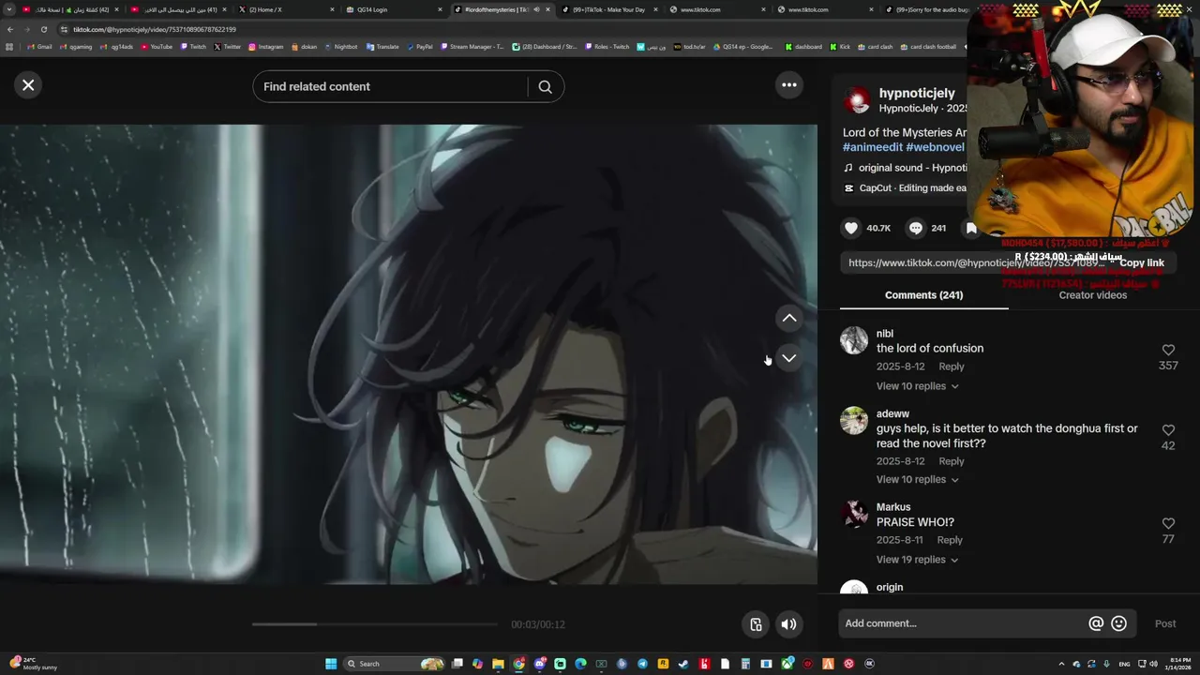
Task: Open comments via speech bubble icon
Action: pyautogui.click(x=916, y=228)
